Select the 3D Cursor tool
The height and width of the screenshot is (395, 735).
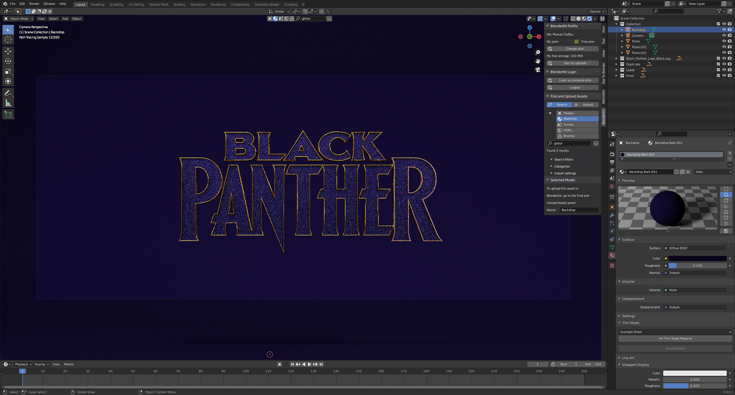(8, 40)
